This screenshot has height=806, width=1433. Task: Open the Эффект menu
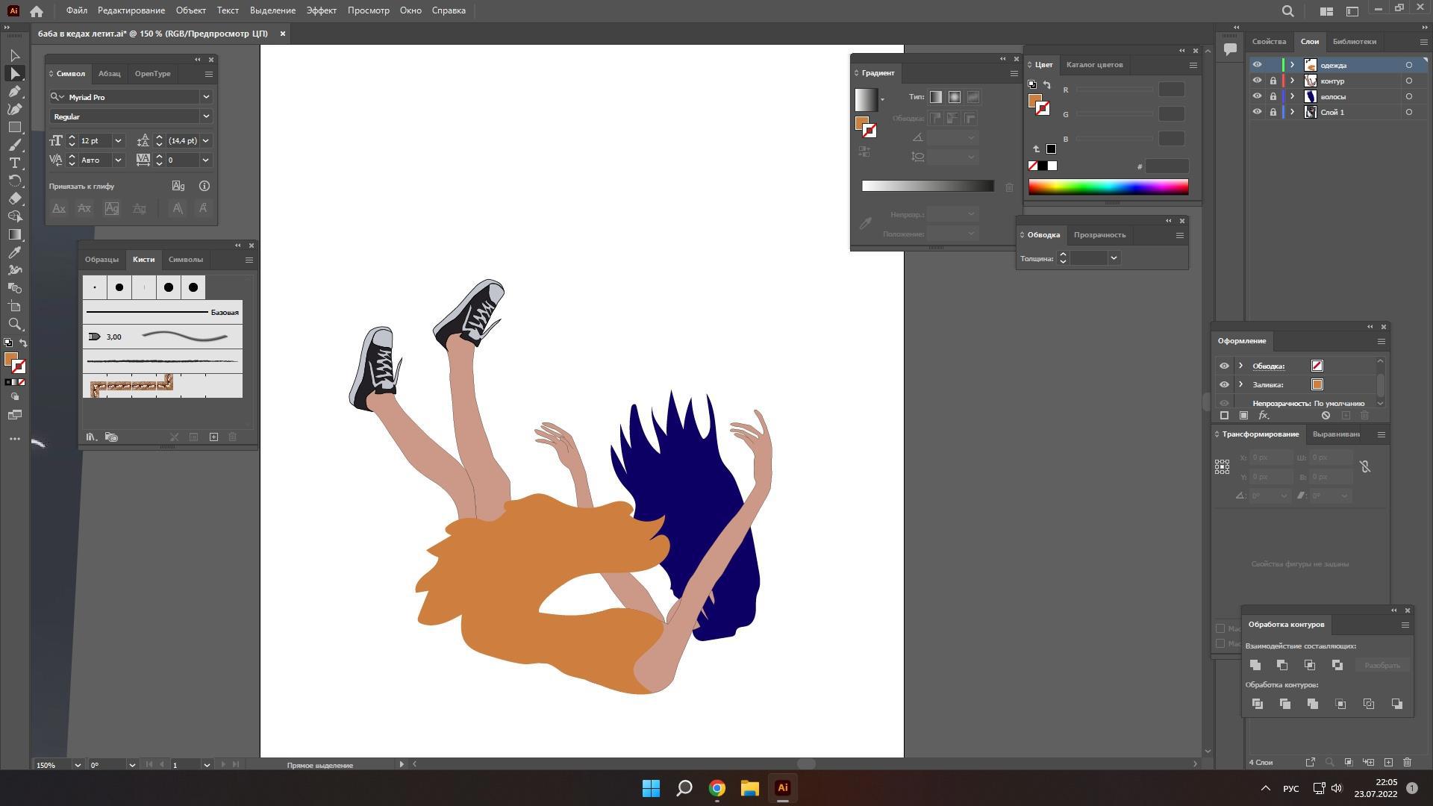tap(321, 10)
